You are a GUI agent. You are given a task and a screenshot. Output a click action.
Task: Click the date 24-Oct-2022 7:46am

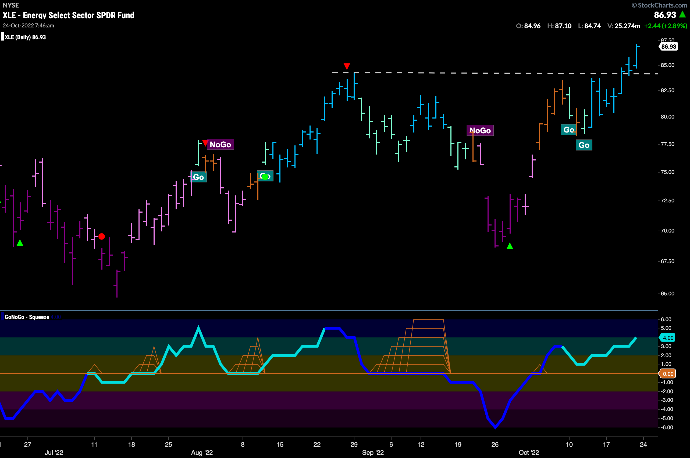(28, 26)
